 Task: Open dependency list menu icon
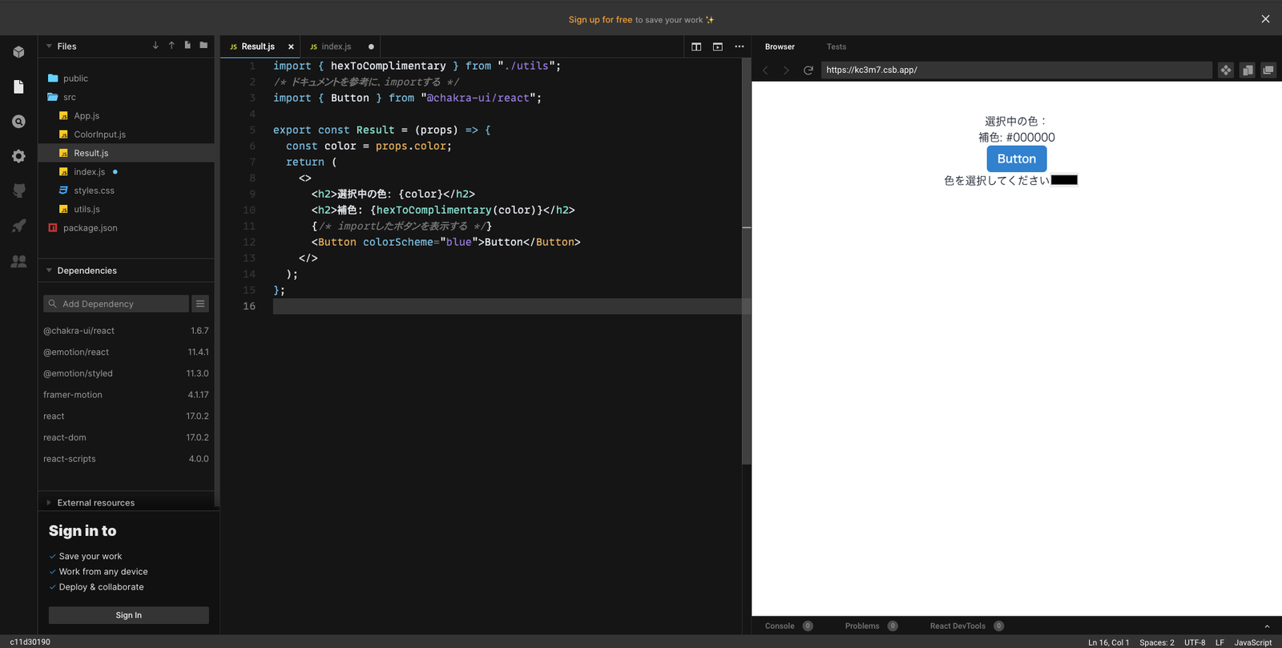pyautogui.click(x=200, y=304)
